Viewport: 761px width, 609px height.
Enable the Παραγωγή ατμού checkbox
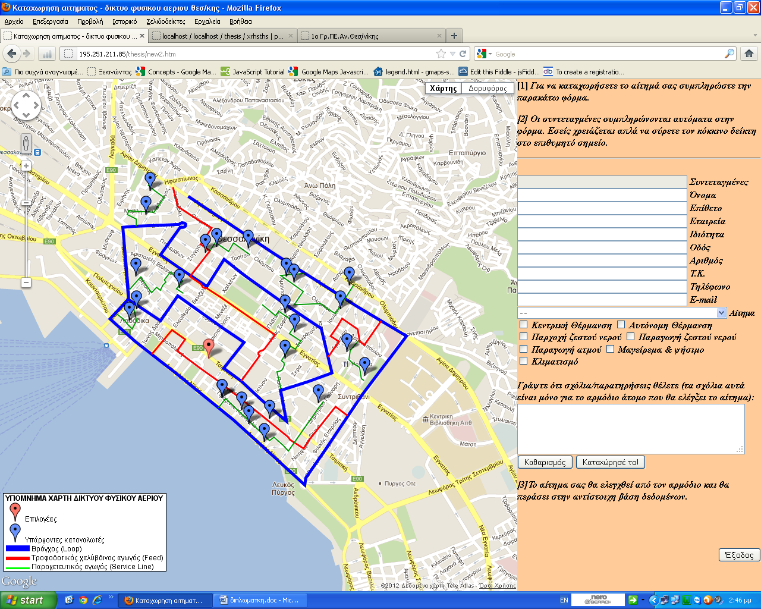523,349
